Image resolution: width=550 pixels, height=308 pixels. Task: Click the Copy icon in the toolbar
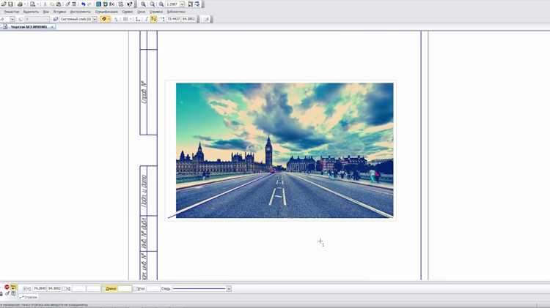point(52,4)
